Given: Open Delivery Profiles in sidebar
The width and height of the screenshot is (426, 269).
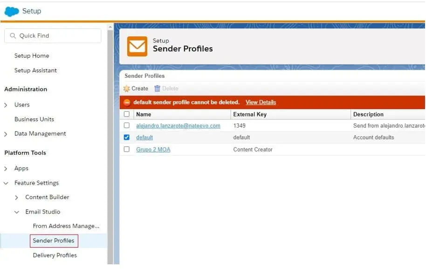Looking at the screenshot, I should tap(55, 255).
